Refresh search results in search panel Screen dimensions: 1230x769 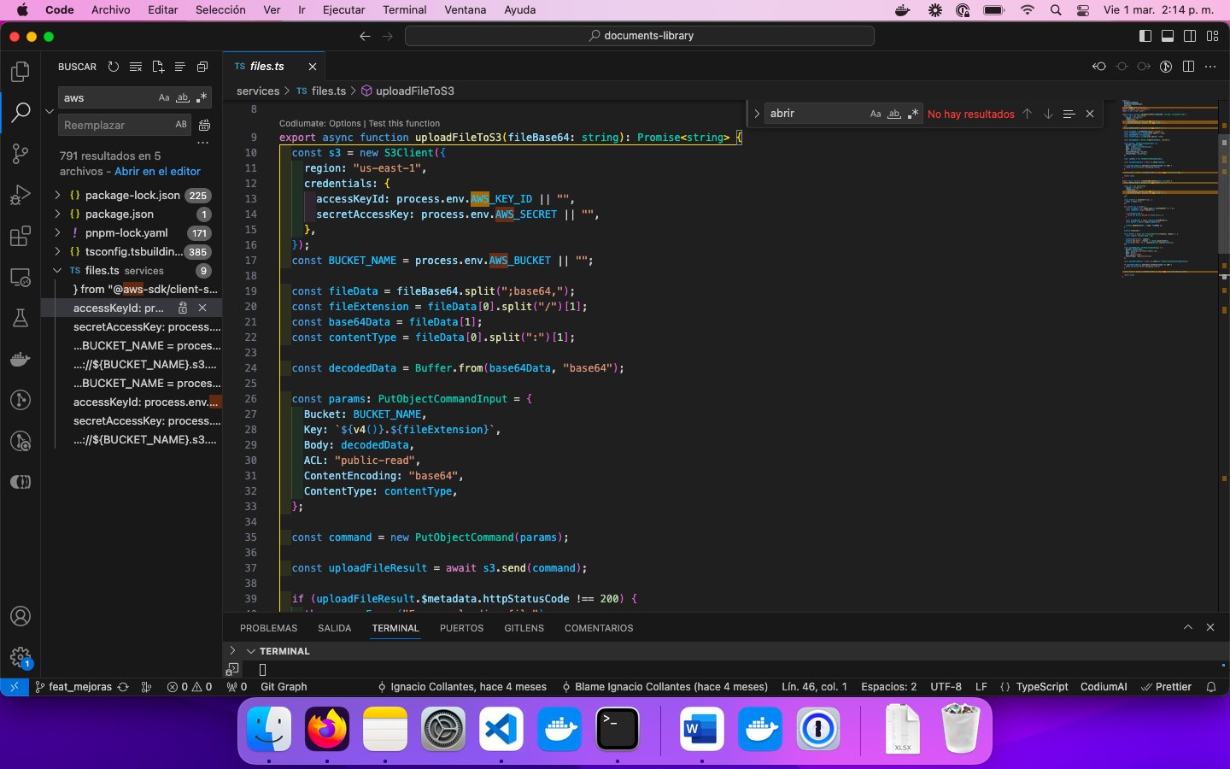114,67
